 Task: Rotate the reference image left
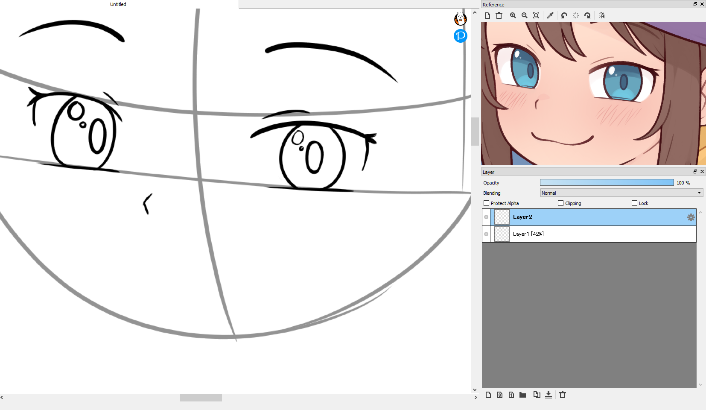[x=564, y=16]
